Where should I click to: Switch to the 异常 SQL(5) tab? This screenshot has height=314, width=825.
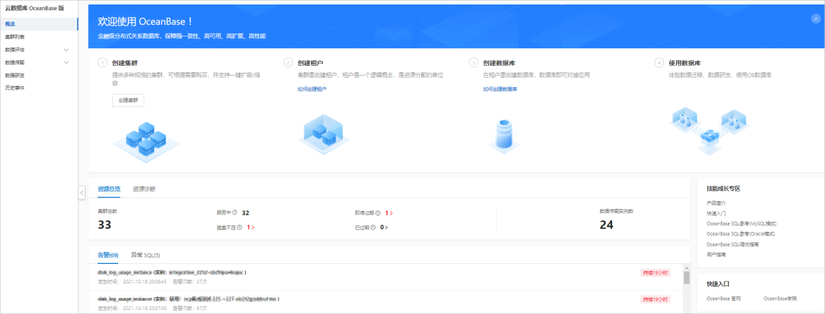click(x=145, y=255)
